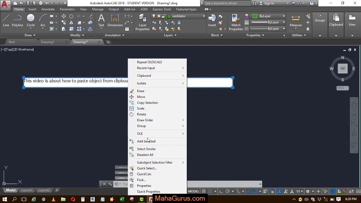Viewport: 361px width, 203px height.
Task: Toggle ortho mode in status bar
Action: (x=221, y=191)
